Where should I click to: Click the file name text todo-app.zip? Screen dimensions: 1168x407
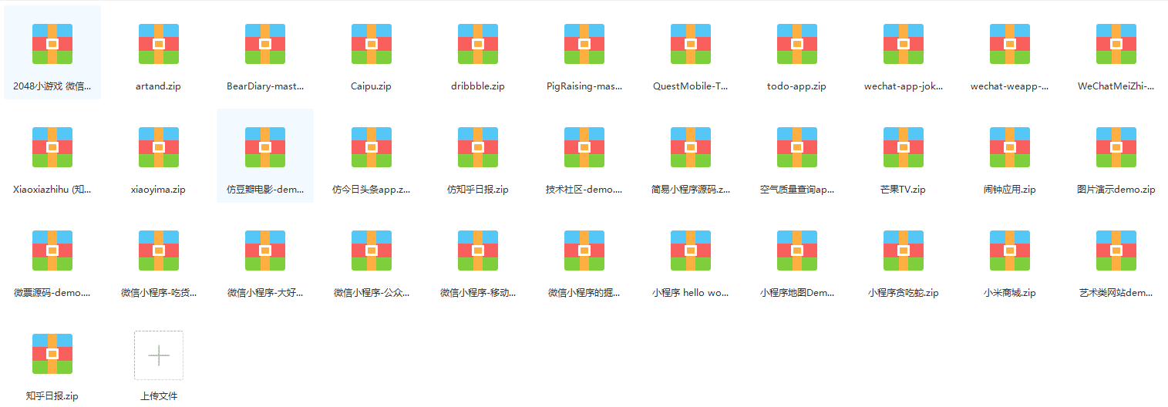click(797, 86)
